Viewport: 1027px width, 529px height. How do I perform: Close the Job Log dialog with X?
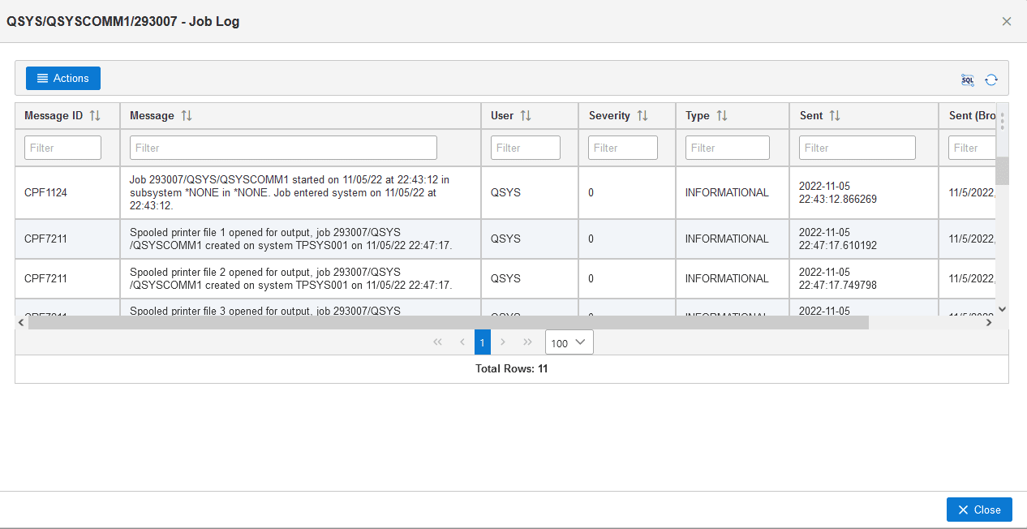[x=1007, y=22]
